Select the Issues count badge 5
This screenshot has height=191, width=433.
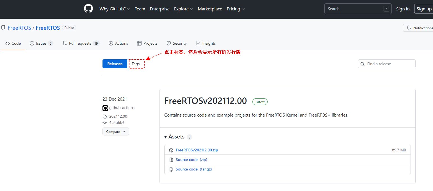[50, 43]
